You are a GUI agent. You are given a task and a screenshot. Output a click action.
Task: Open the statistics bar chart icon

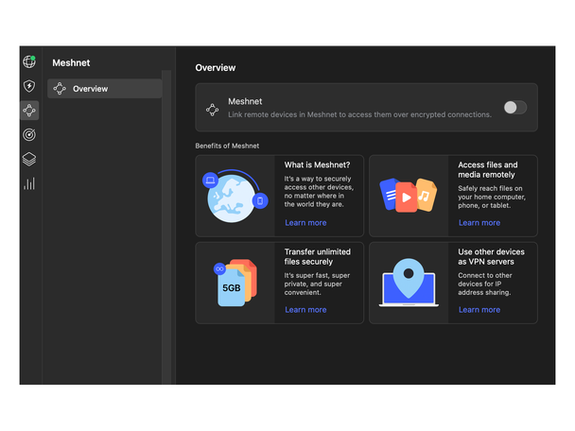[x=29, y=183]
